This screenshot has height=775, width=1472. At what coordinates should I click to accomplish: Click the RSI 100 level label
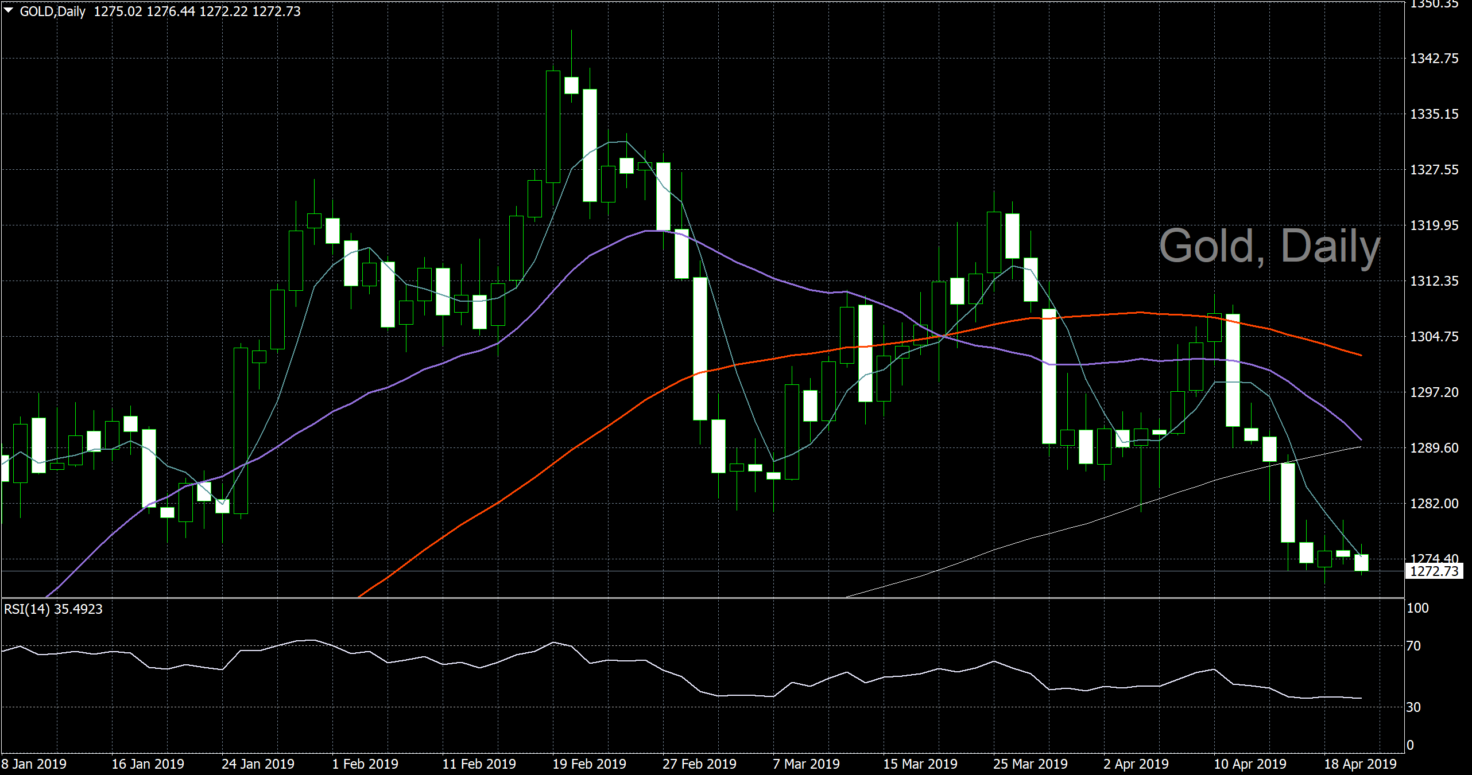[1417, 608]
